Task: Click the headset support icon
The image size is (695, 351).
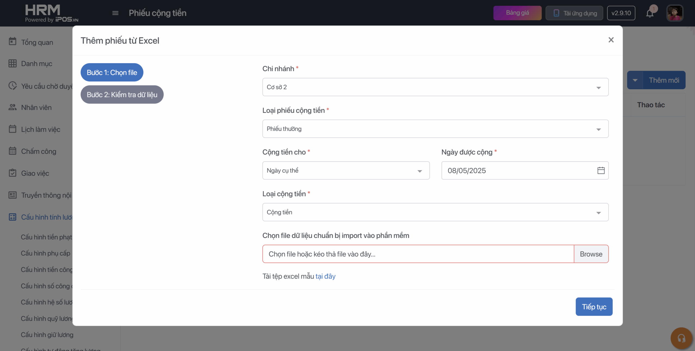Action: pyautogui.click(x=681, y=338)
